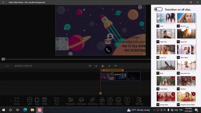Open Microsoft Edge from taskbar
The image size is (201, 113).
(x=25, y=110)
